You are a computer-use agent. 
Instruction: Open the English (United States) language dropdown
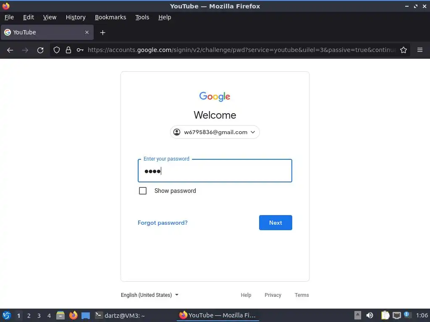click(x=149, y=295)
